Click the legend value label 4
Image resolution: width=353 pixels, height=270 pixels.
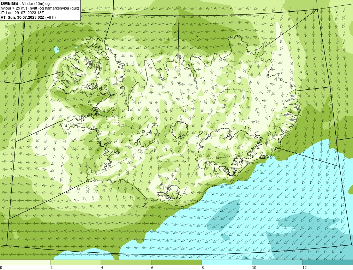click(x=102, y=268)
